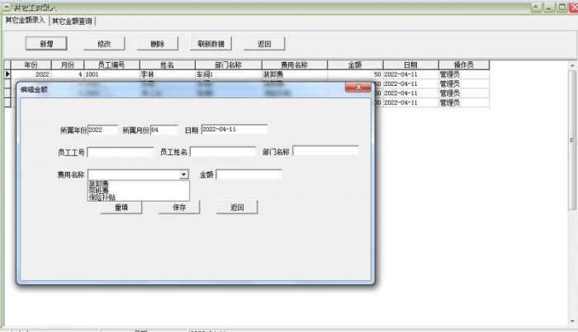Click the current-row arrow indicator

[7, 74]
